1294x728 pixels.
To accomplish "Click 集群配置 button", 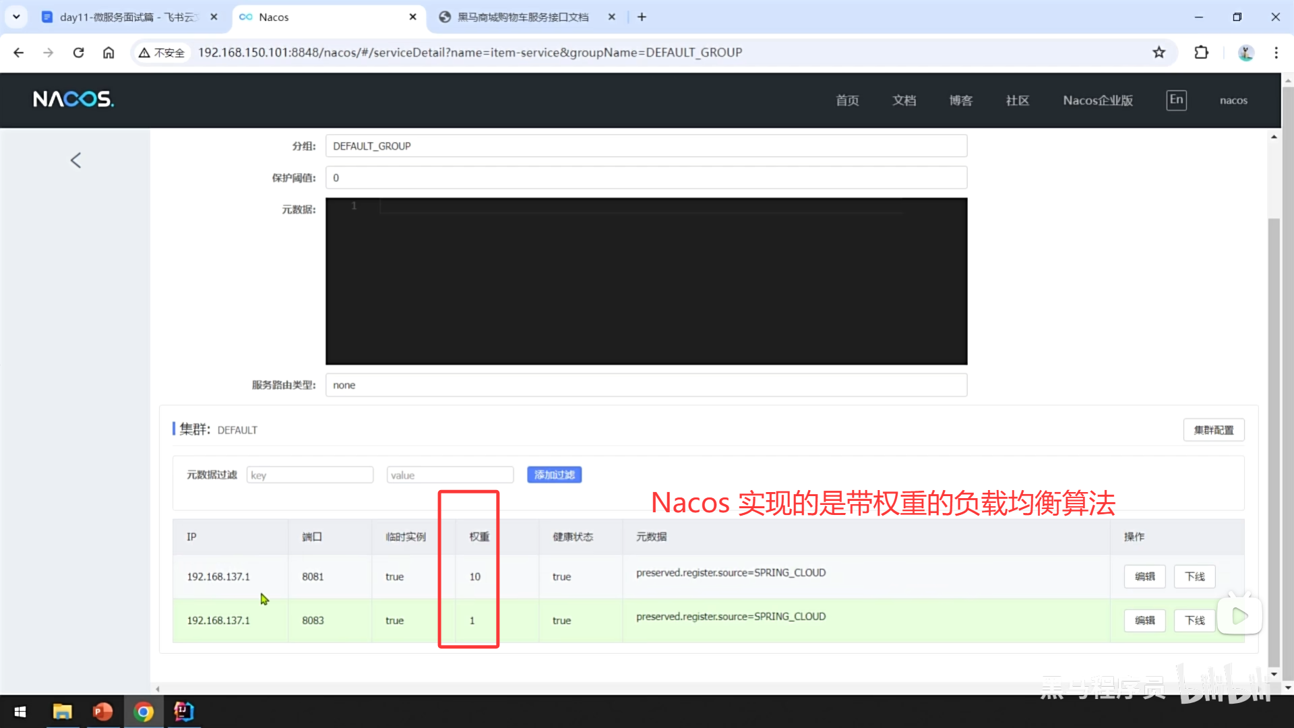I will [1213, 430].
